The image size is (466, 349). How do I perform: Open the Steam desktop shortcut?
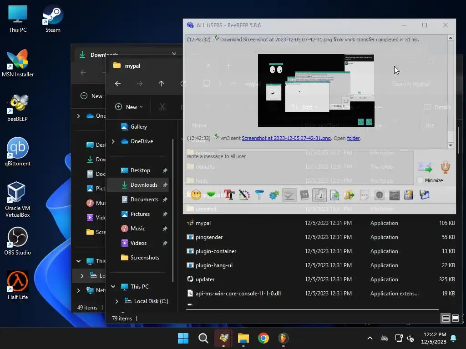53,19
